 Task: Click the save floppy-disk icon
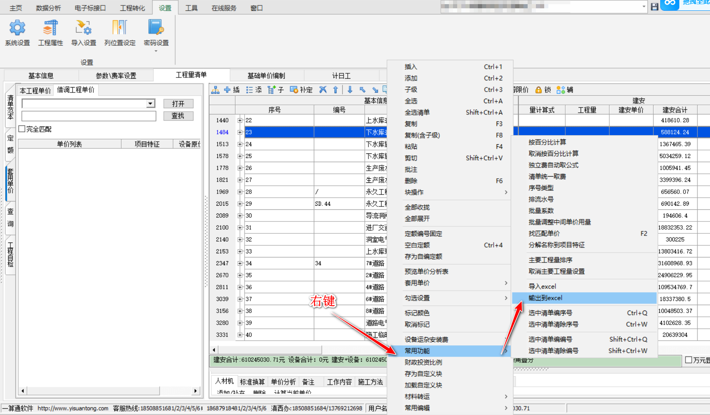pos(654,7)
